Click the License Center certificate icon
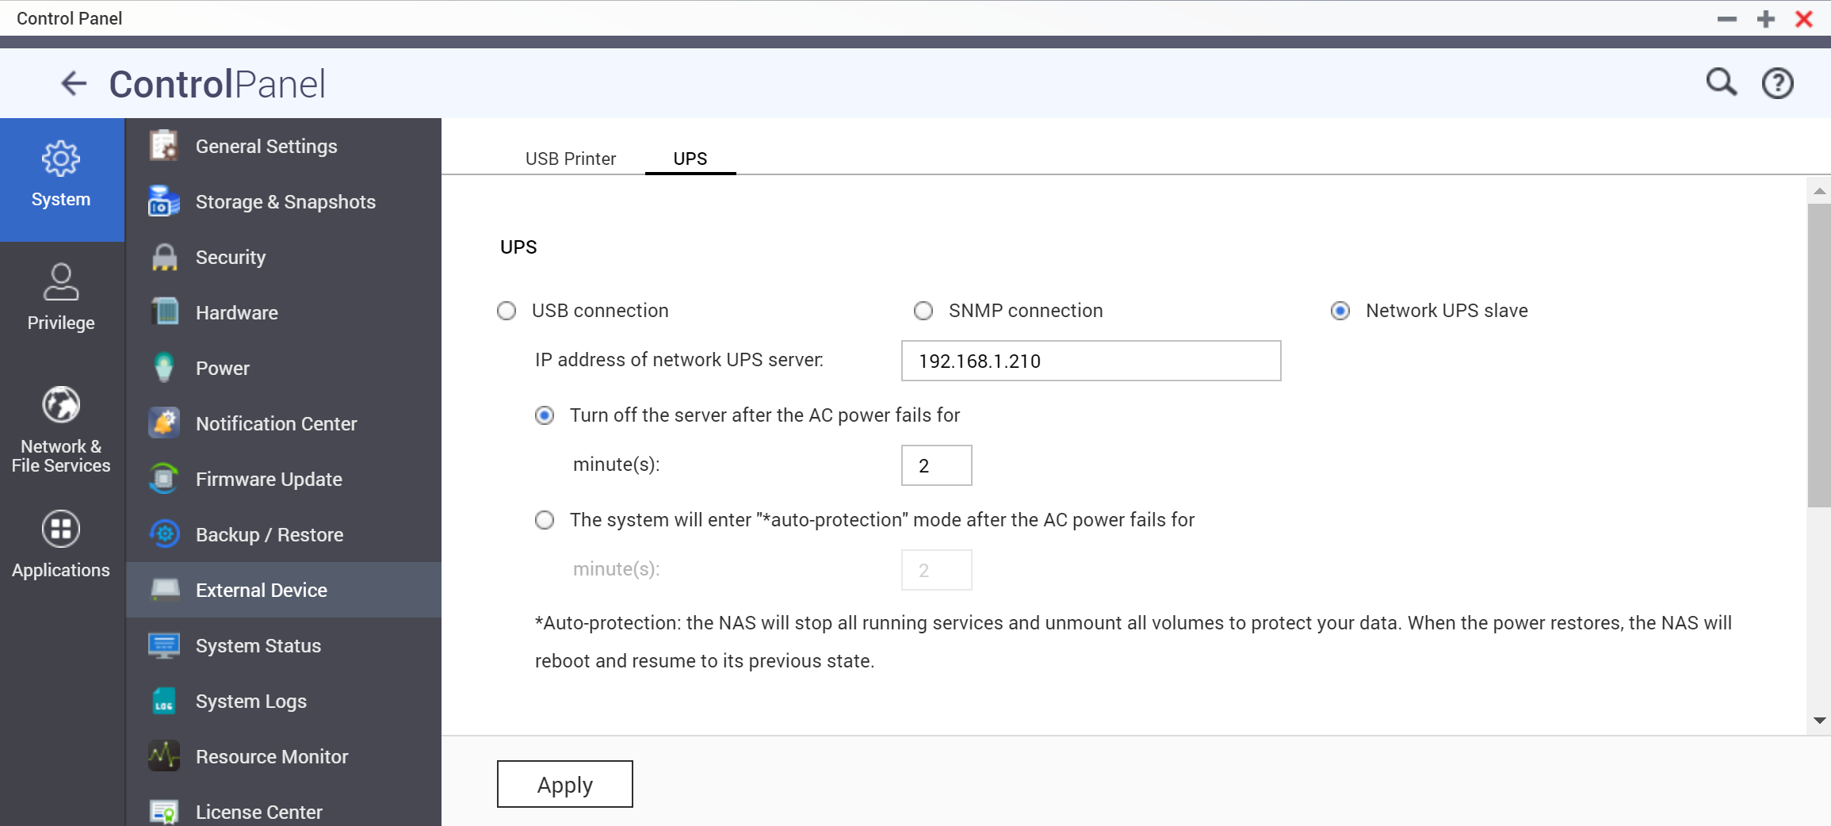Image resolution: width=1831 pixels, height=826 pixels. tap(164, 812)
